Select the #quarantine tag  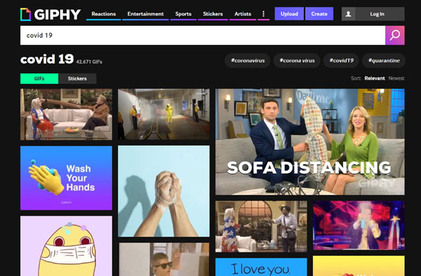(384, 60)
